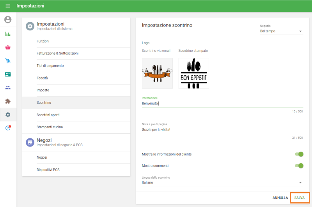Open Stampanti cucina settings
Viewport: 312px width, 207px height.
coord(50,127)
